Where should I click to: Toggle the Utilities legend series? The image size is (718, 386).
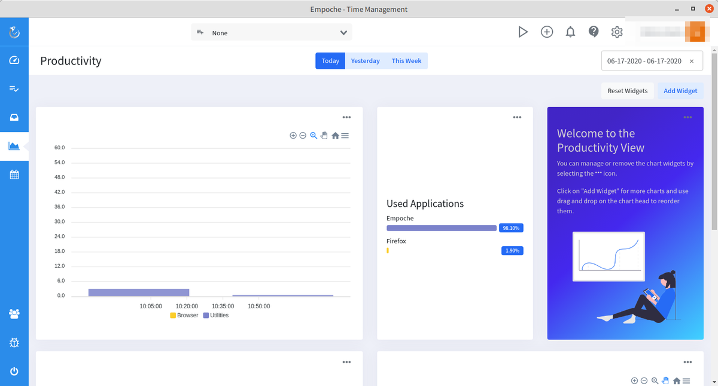216,315
